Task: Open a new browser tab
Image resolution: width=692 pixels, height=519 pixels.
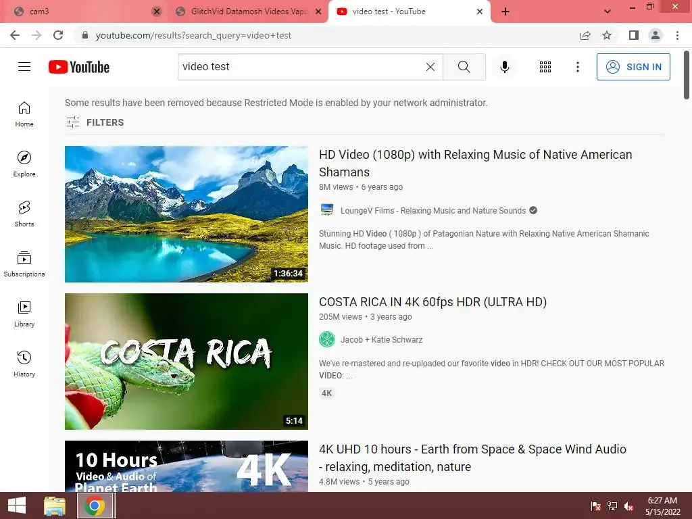Action: click(505, 11)
